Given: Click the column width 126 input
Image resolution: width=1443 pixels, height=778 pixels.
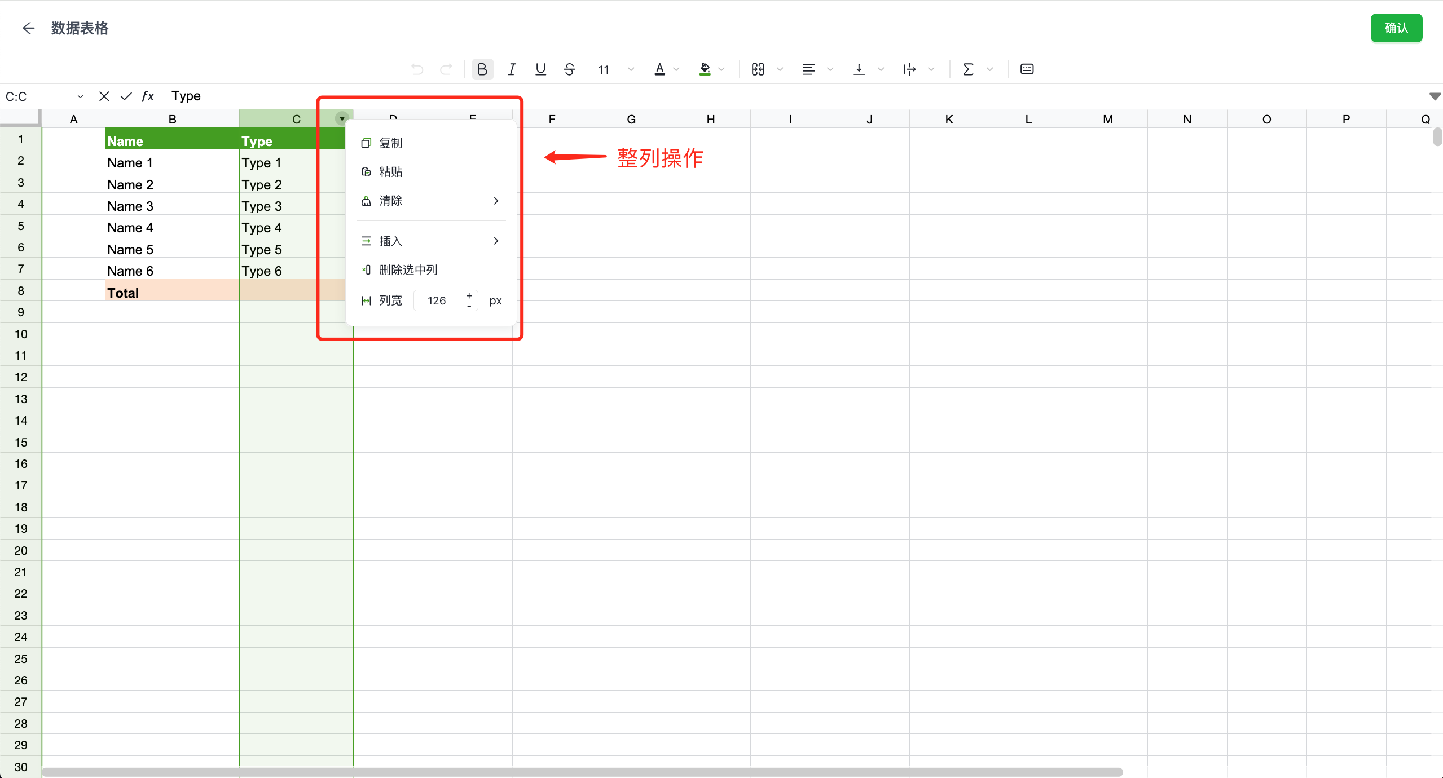Looking at the screenshot, I should pos(437,301).
